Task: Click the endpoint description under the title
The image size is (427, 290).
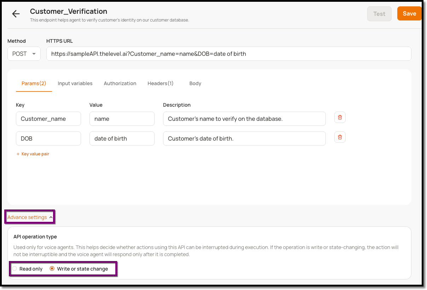Action: point(110,20)
